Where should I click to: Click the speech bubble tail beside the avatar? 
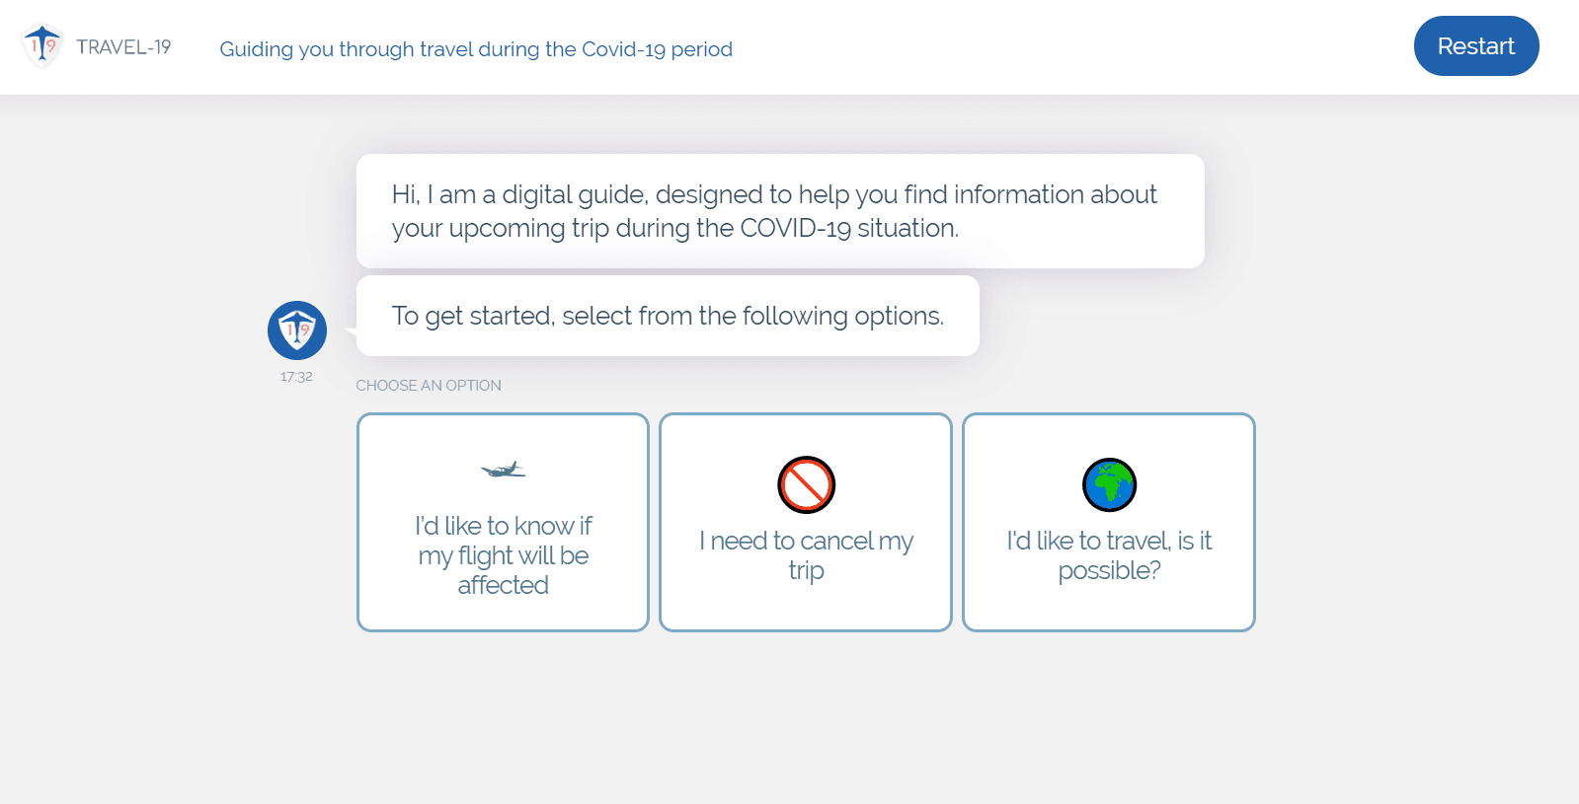click(x=350, y=332)
